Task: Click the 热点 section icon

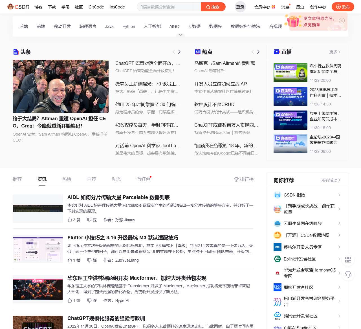Action: click(197, 52)
